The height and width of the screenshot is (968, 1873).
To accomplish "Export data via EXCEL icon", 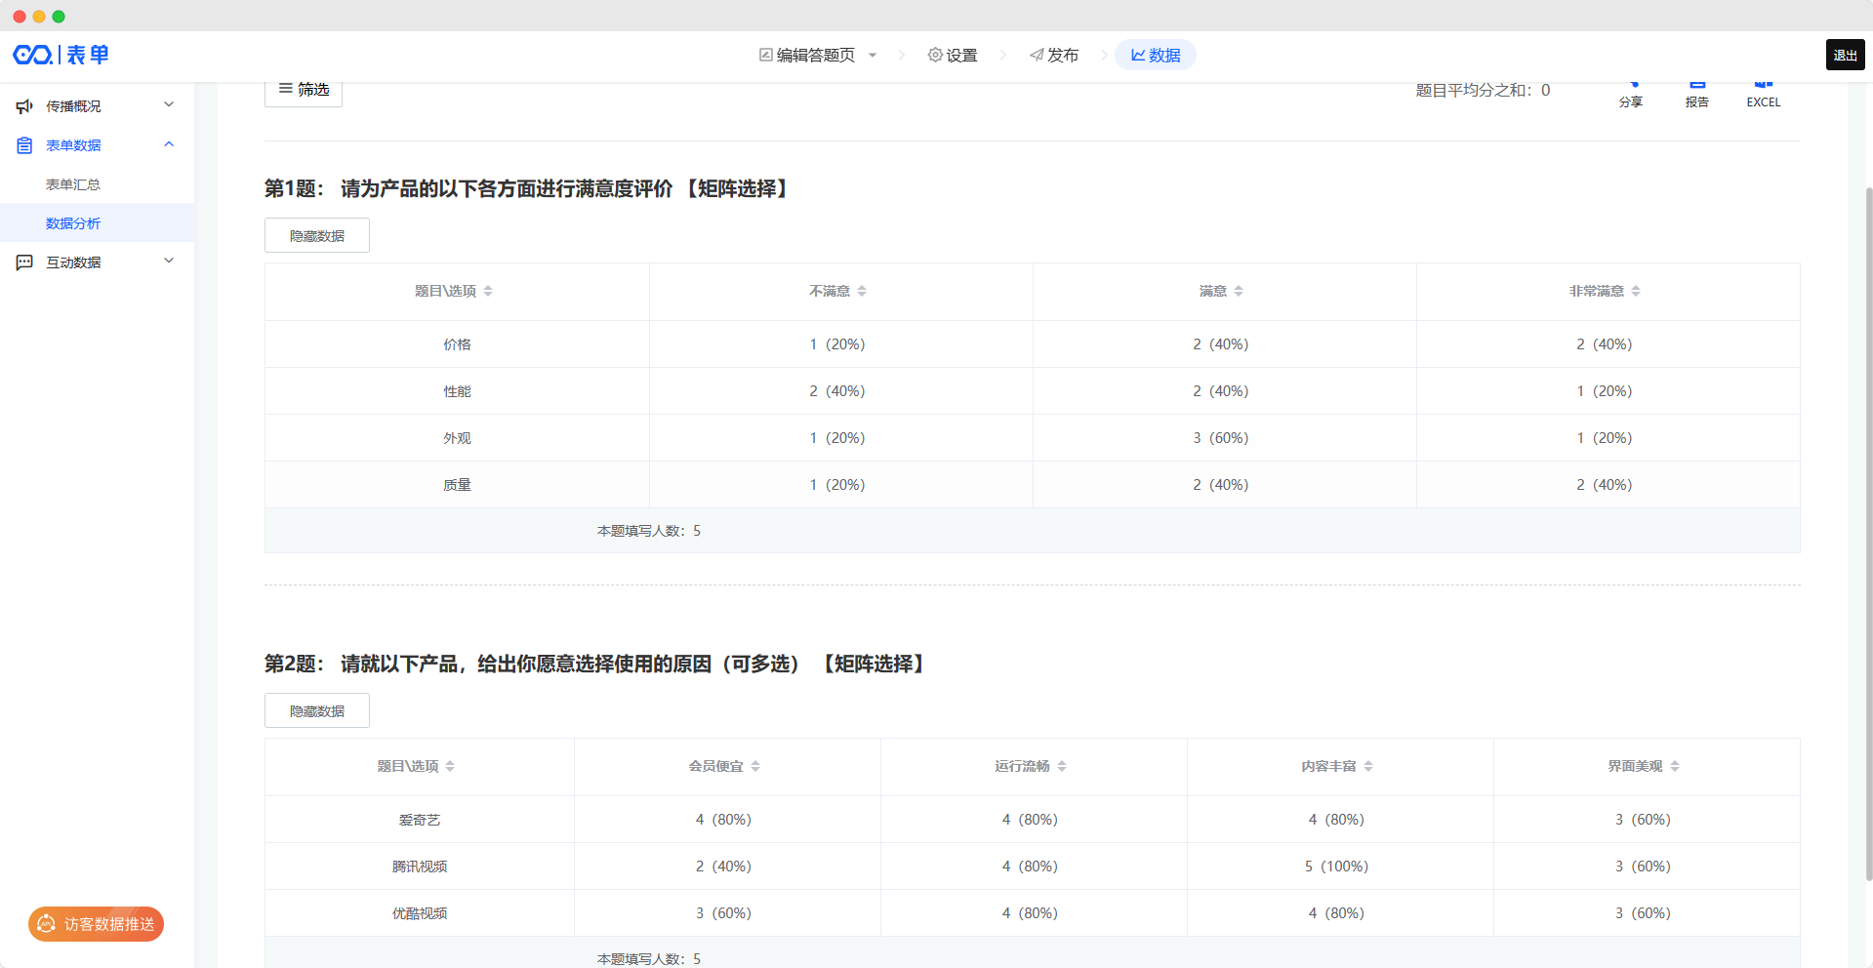I will point(1763,94).
